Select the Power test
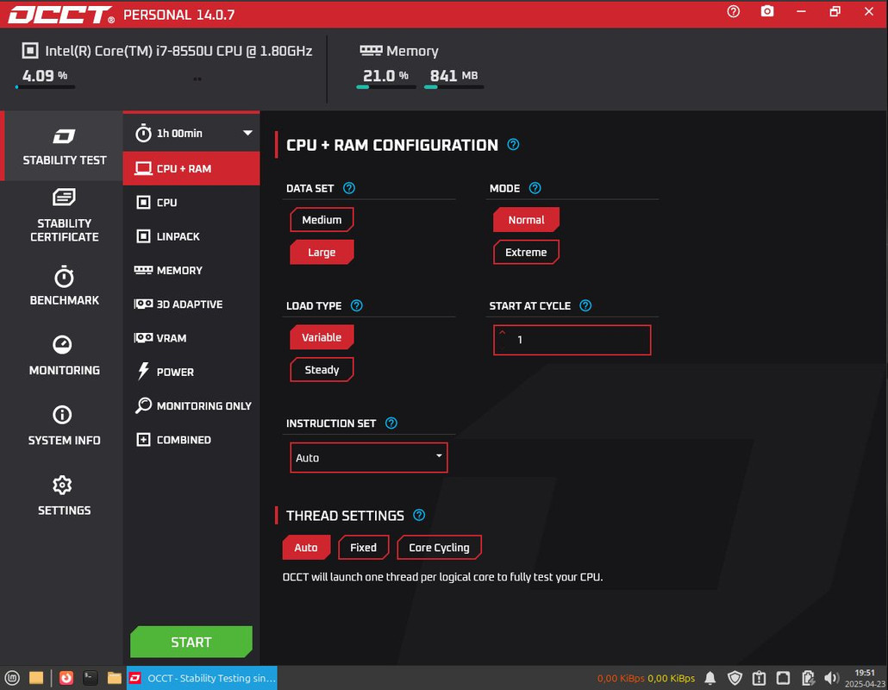The height and width of the screenshot is (690, 888). [x=191, y=373]
